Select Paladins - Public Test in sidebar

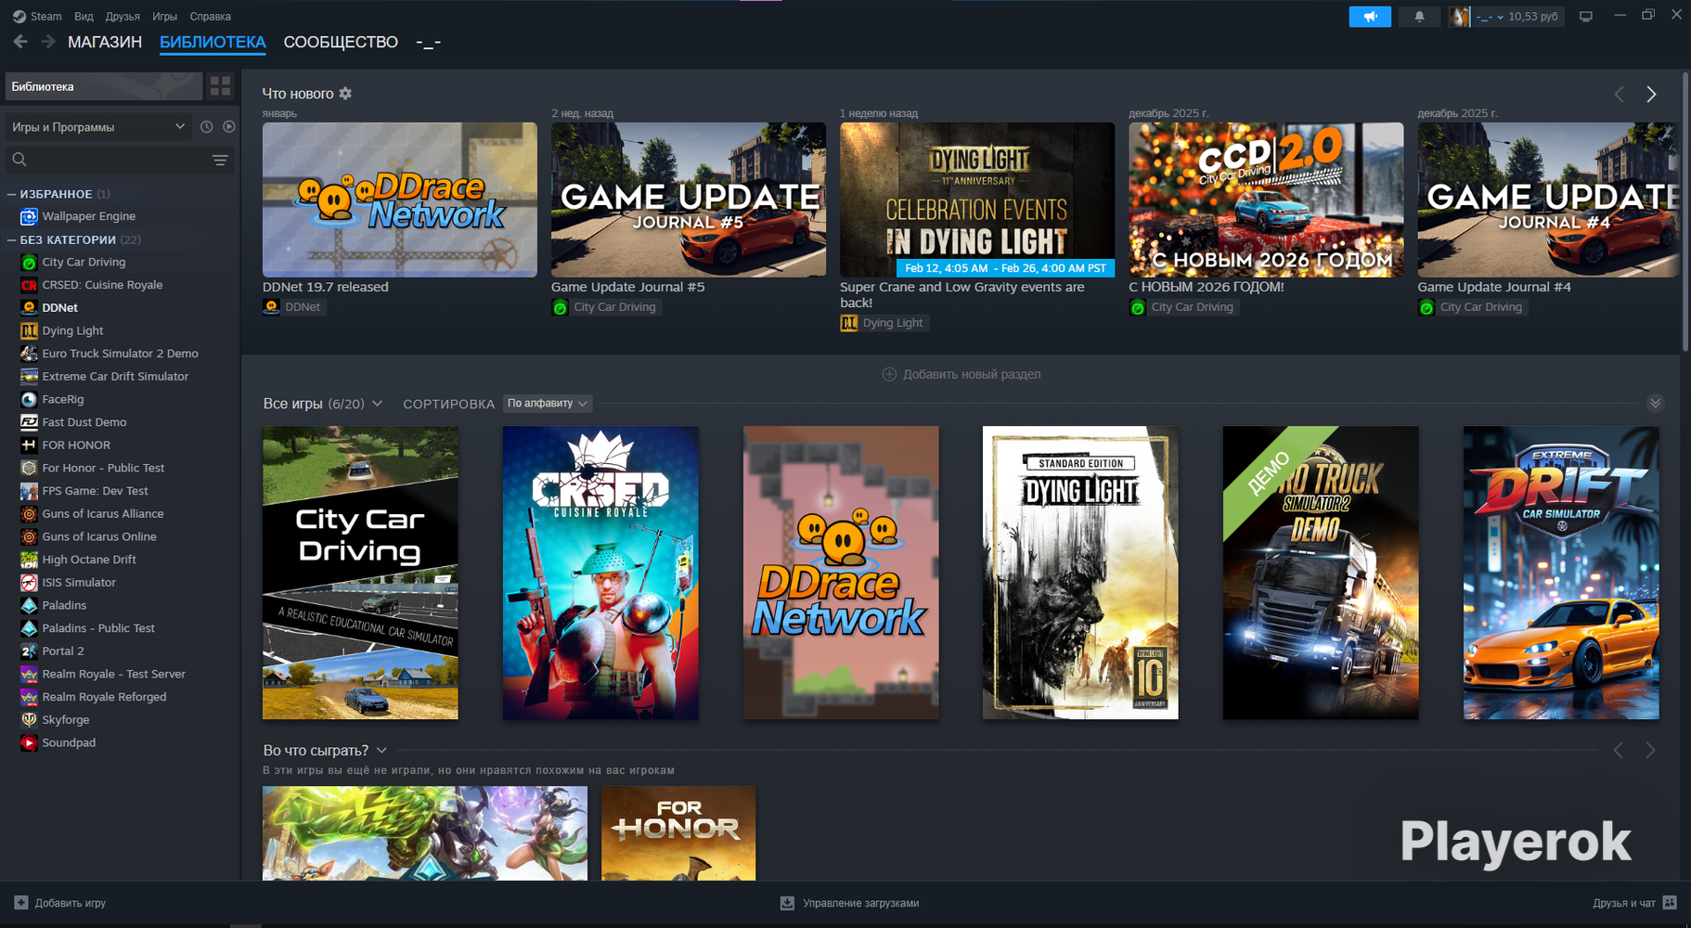pyautogui.click(x=98, y=628)
